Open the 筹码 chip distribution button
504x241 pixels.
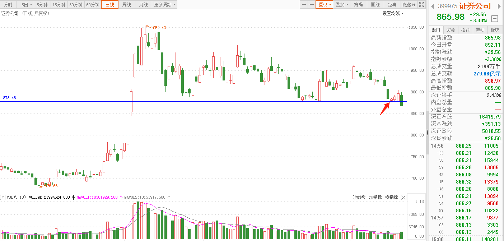(x=358, y=5)
